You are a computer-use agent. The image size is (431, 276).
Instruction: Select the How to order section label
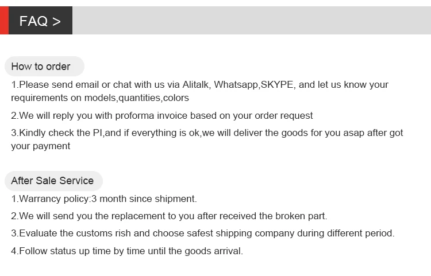[x=41, y=67]
